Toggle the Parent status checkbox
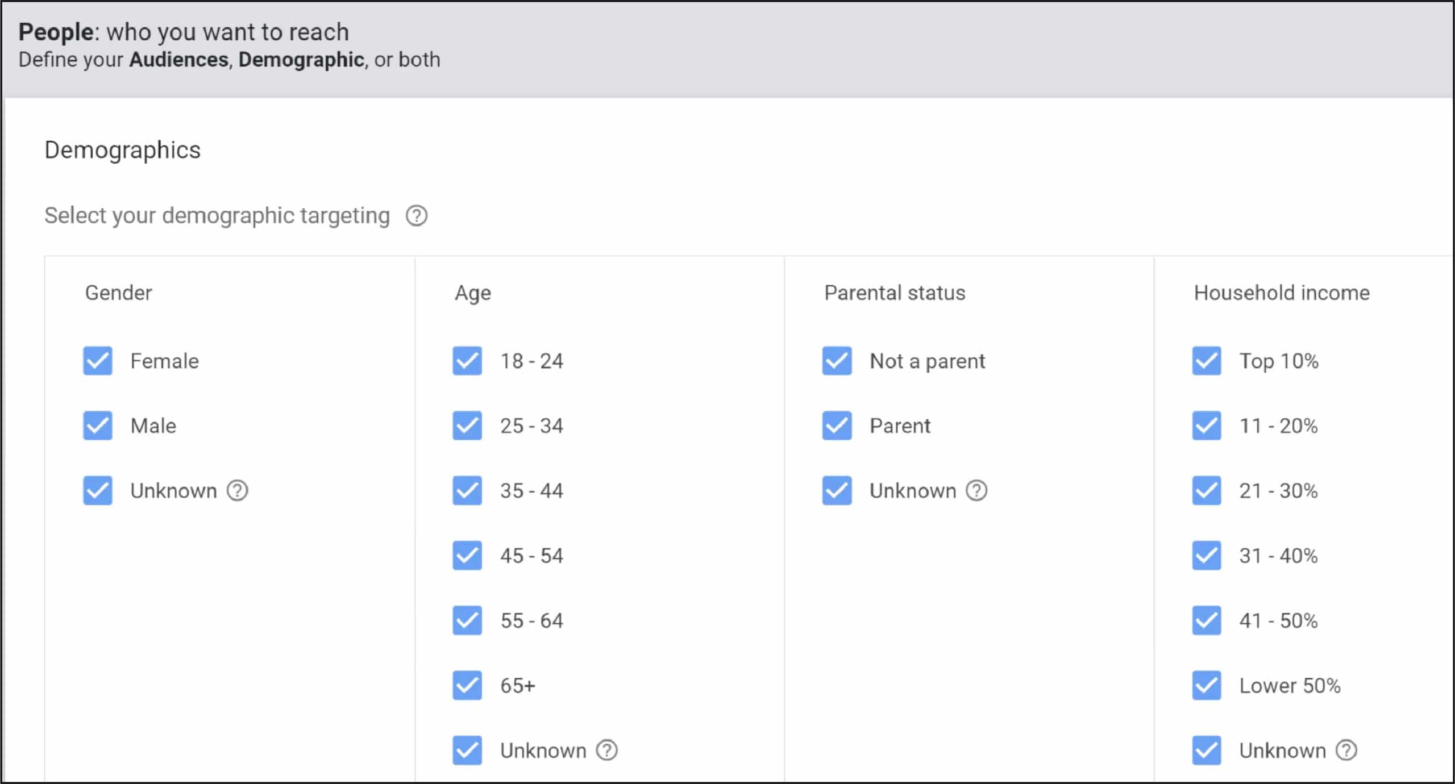The image size is (1455, 784). click(x=837, y=426)
